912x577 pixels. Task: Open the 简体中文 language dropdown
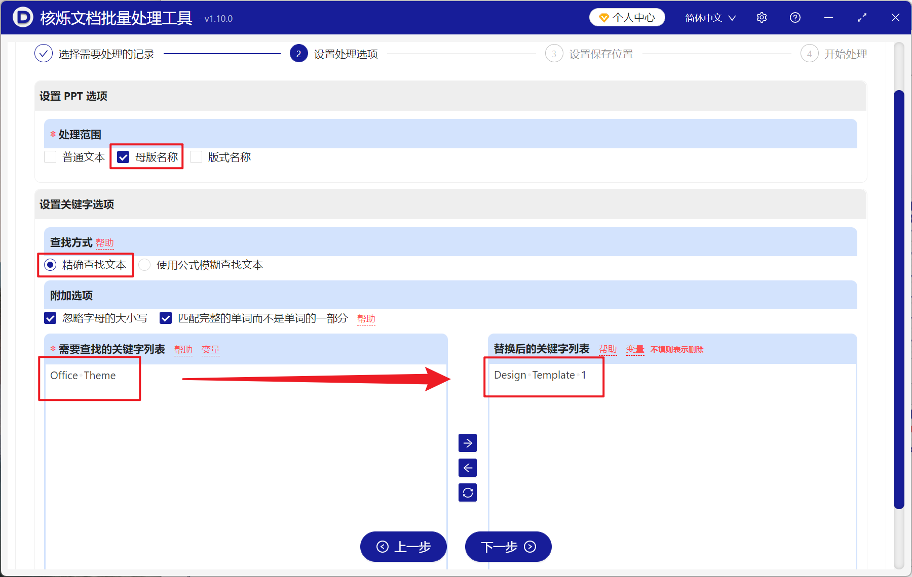(709, 17)
